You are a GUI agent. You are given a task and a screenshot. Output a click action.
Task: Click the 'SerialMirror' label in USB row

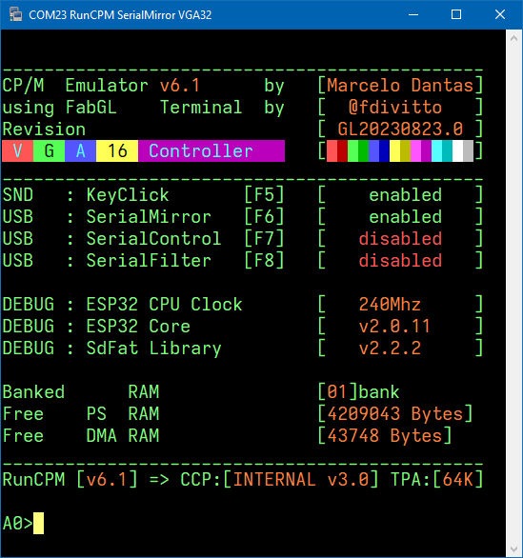[x=149, y=217]
